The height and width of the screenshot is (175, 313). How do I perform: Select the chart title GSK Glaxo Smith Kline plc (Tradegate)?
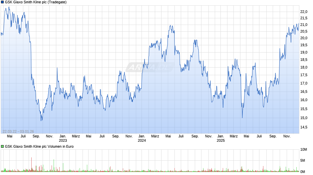point(36,2)
